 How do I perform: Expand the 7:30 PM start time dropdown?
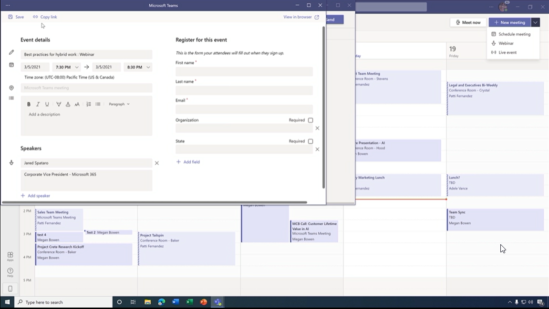pos(66,67)
